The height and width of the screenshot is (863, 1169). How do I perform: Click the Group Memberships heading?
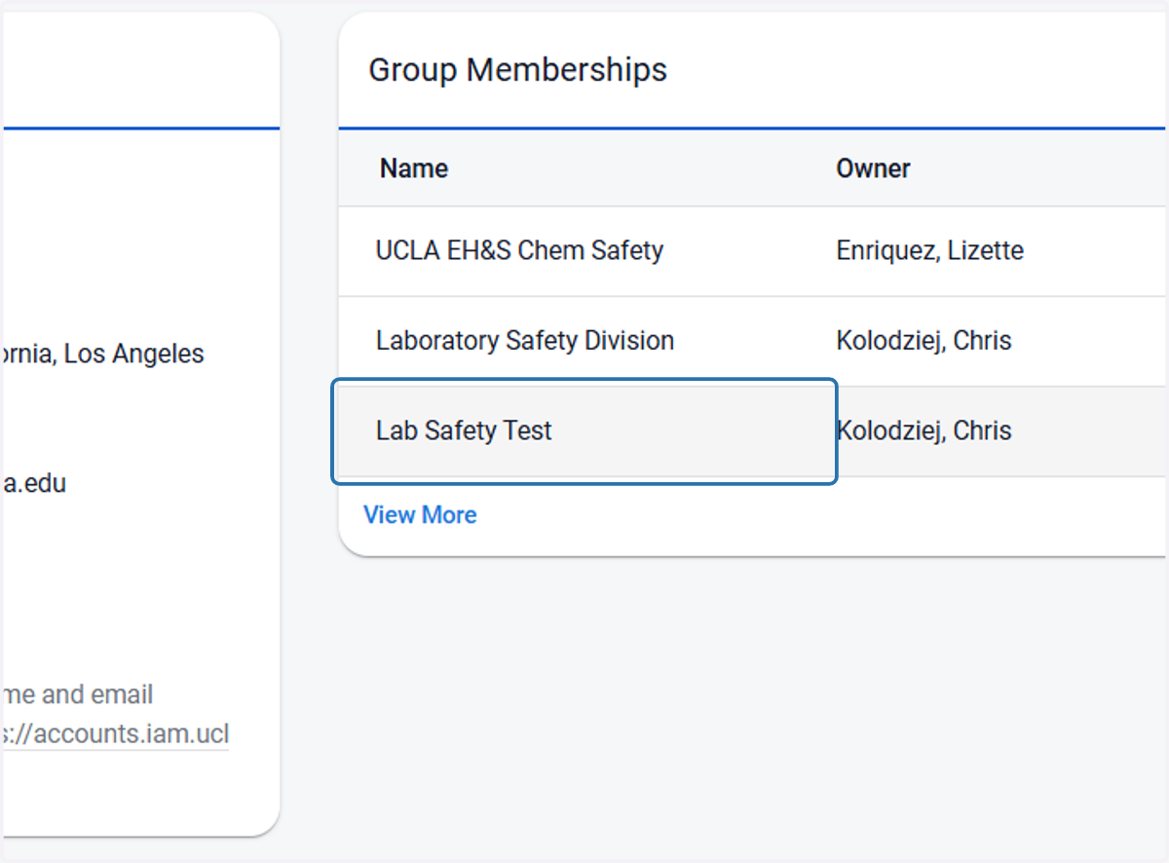click(x=517, y=70)
